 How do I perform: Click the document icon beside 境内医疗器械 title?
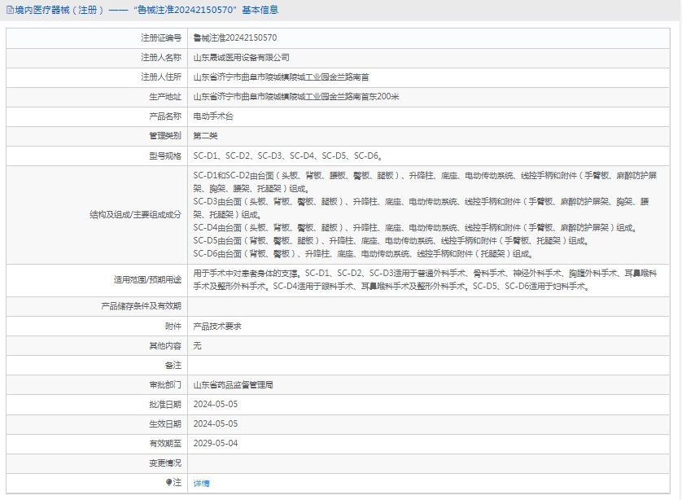click(9, 10)
